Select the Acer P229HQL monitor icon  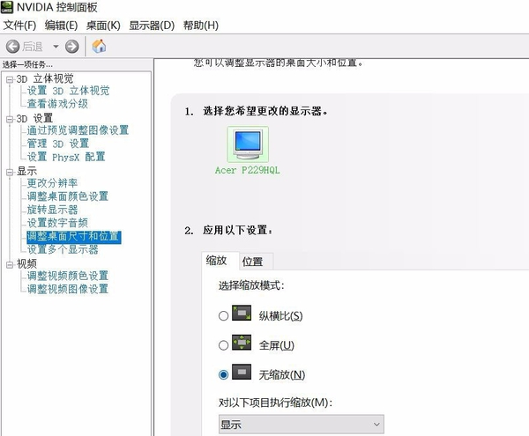pos(248,144)
